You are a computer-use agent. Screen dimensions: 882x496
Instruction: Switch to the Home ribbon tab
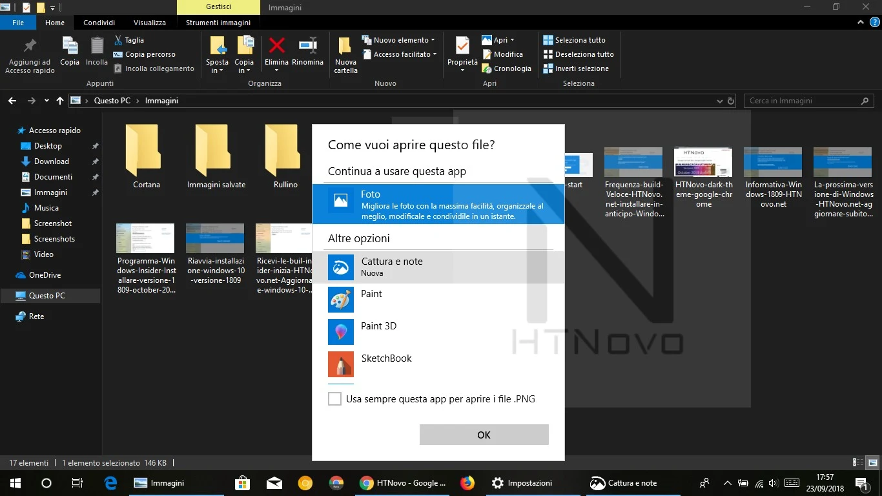(55, 23)
